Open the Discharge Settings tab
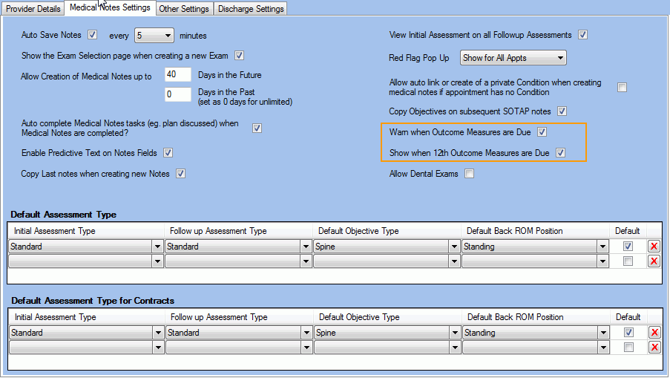The image size is (670, 378). tap(249, 9)
